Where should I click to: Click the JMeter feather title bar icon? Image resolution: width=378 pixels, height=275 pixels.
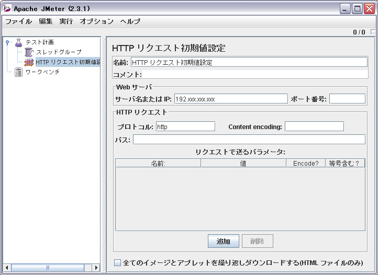coord(7,8)
